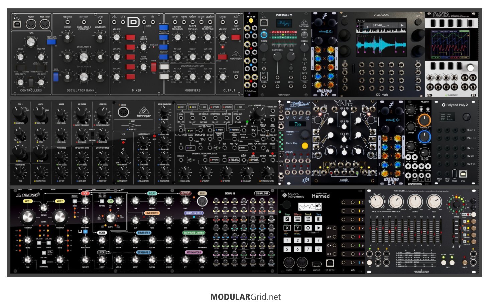Toggle the blue Oscillator Modulation switch
The width and height of the screenshot is (492, 304).
[51, 42]
